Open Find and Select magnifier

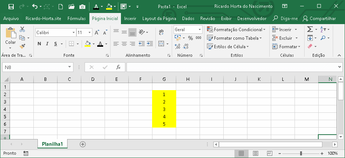point(323,38)
